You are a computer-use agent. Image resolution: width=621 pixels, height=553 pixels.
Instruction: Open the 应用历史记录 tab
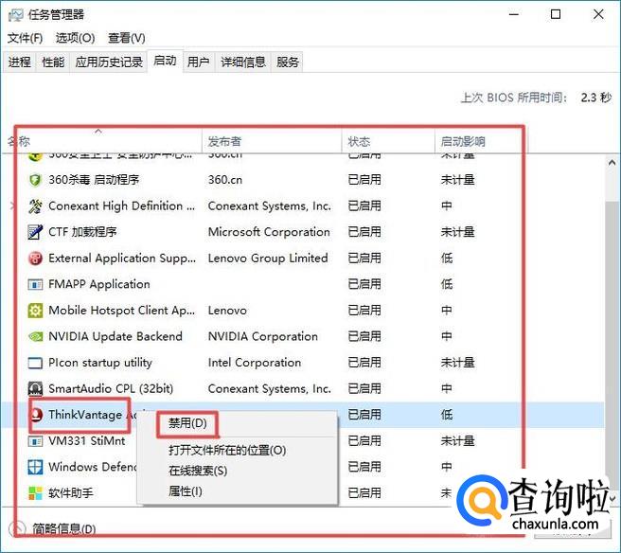coord(109,62)
